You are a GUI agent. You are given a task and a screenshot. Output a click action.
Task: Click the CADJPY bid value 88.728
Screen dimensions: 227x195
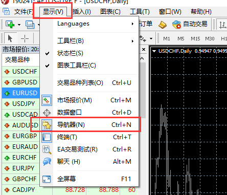75,190
